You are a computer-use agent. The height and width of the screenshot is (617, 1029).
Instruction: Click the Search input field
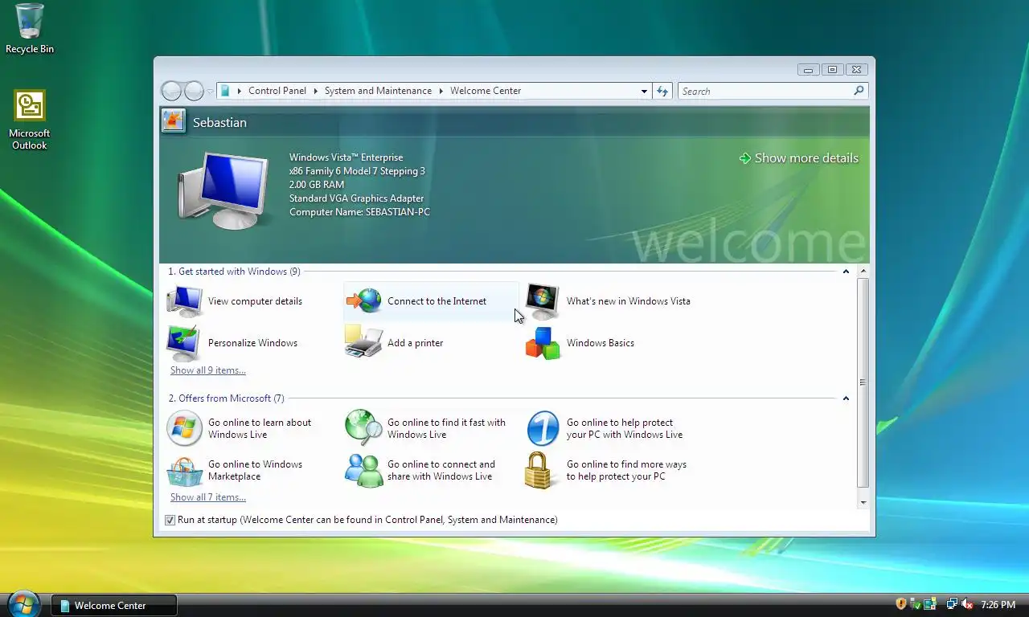[765, 91]
